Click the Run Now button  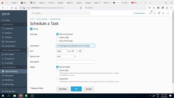pyautogui.click(x=63, y=89)
